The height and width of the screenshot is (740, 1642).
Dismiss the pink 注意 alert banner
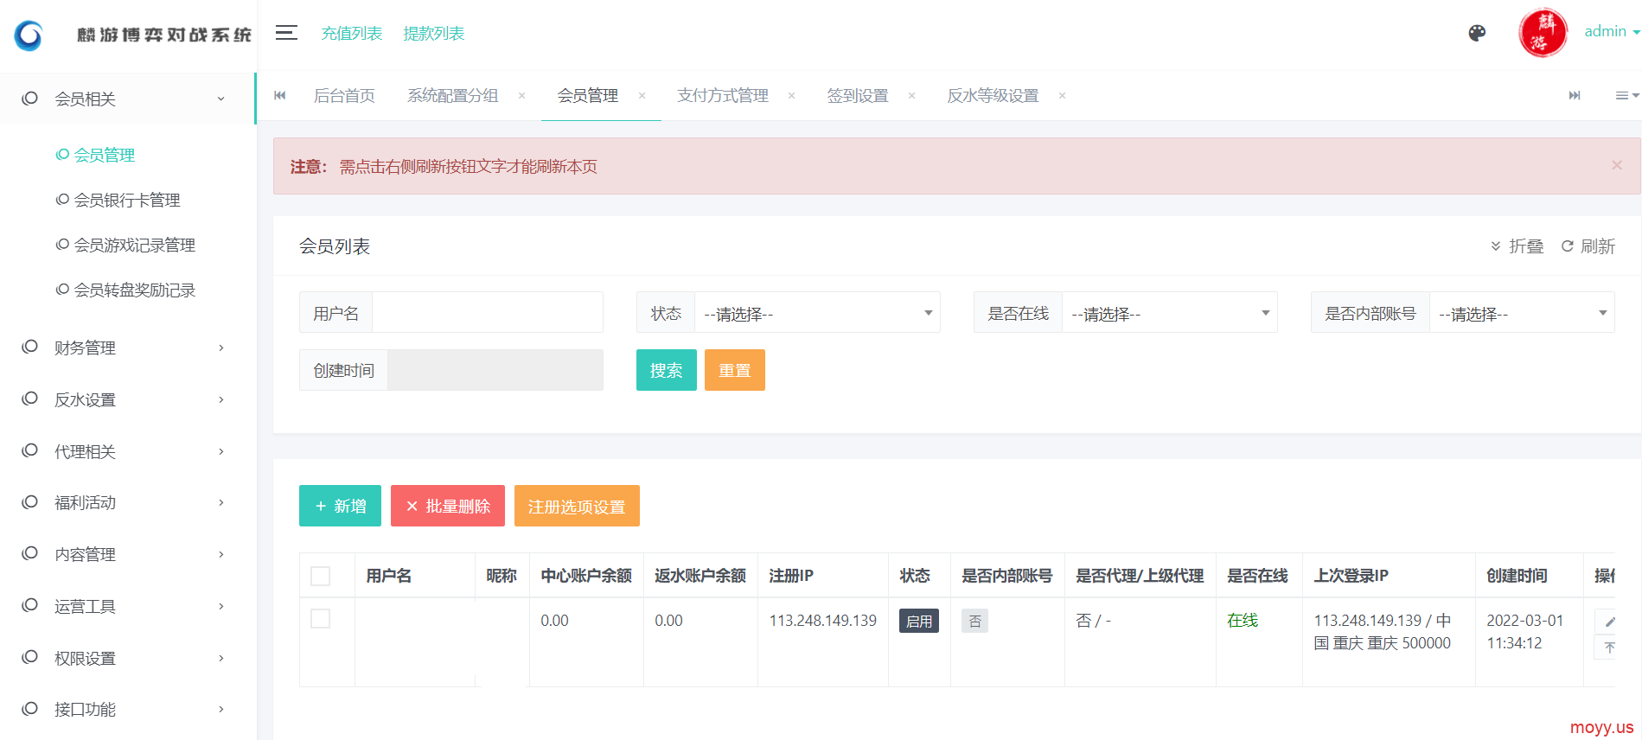click(x=1617, y=165)
